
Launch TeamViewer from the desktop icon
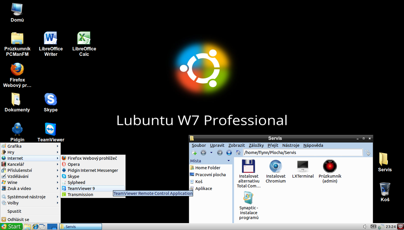pyautogui.click(x=51, y=132)
